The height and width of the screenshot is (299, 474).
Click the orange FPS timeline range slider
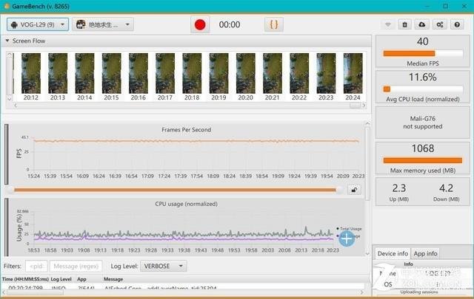178,190
